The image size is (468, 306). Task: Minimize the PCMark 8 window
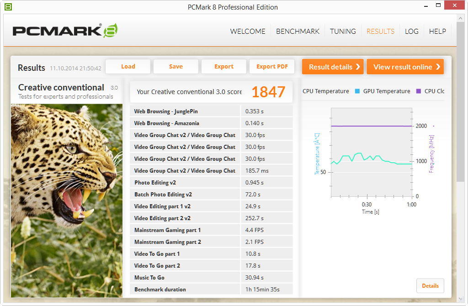(426, 6)
